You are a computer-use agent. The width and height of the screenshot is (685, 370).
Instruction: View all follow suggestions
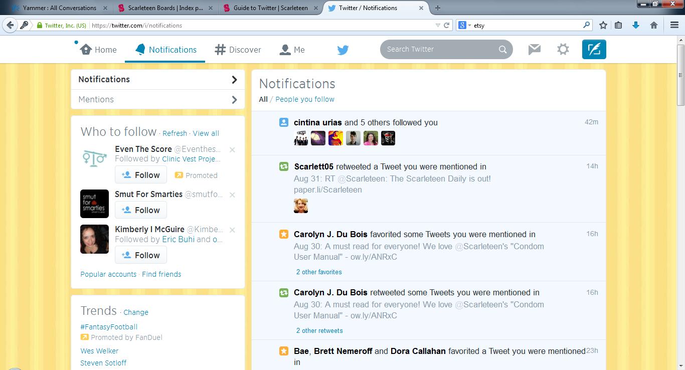(206, 133)
